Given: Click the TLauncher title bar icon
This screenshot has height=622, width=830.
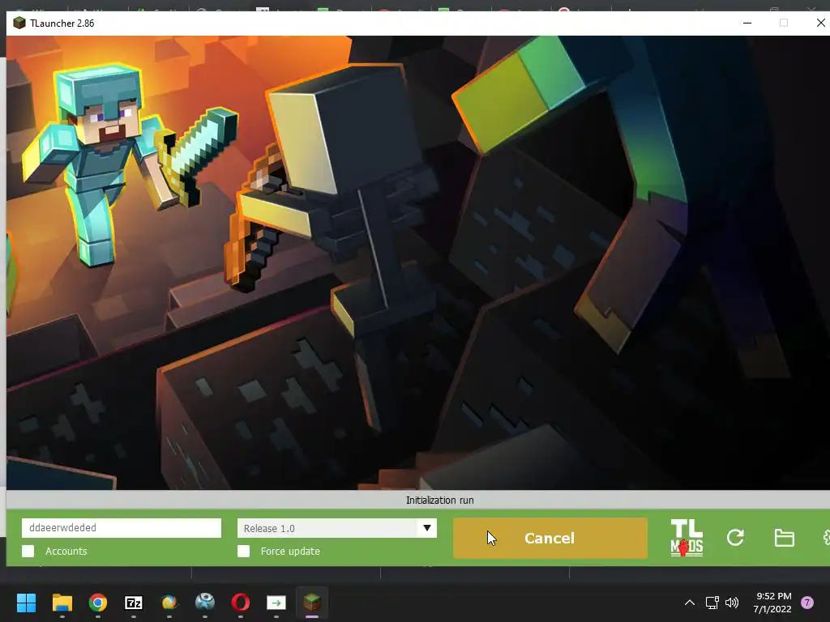Looking at the screenshot, I should (x=19, y=23).
